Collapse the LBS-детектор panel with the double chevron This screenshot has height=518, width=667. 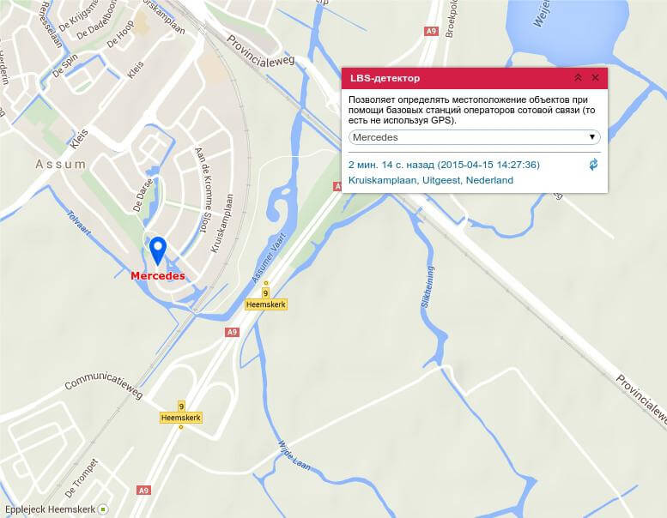point(578,78)
